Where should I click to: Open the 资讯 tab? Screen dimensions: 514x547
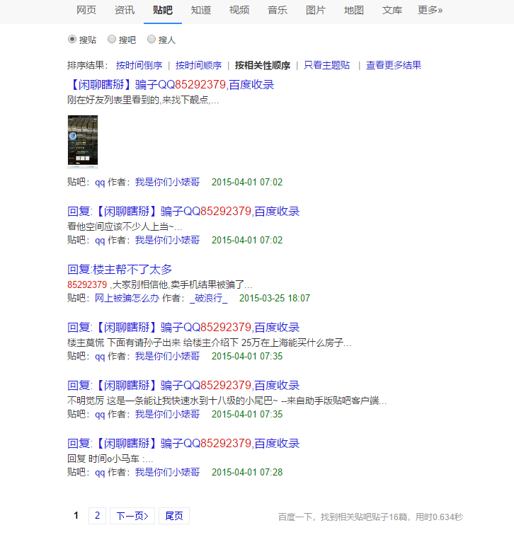click(x=125, y=10)
